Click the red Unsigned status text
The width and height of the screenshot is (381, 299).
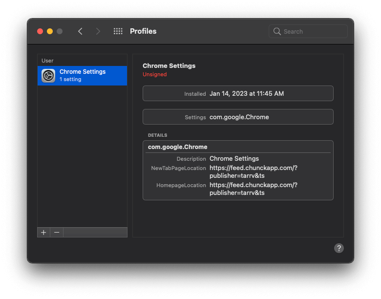155,74
